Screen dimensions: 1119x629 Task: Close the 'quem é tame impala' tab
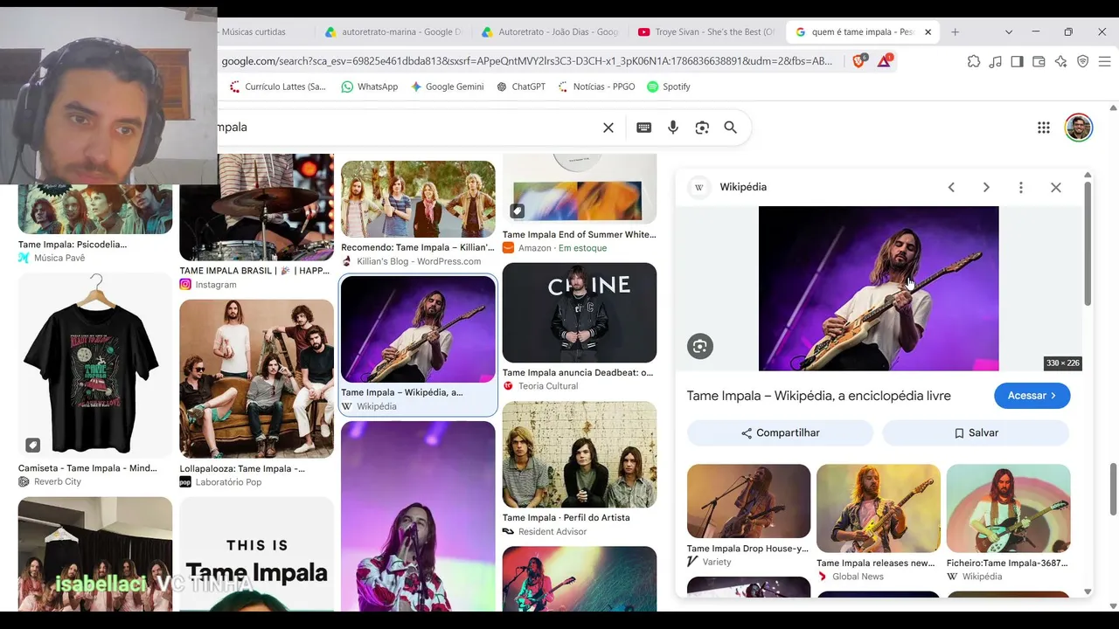tap(928, 32)
